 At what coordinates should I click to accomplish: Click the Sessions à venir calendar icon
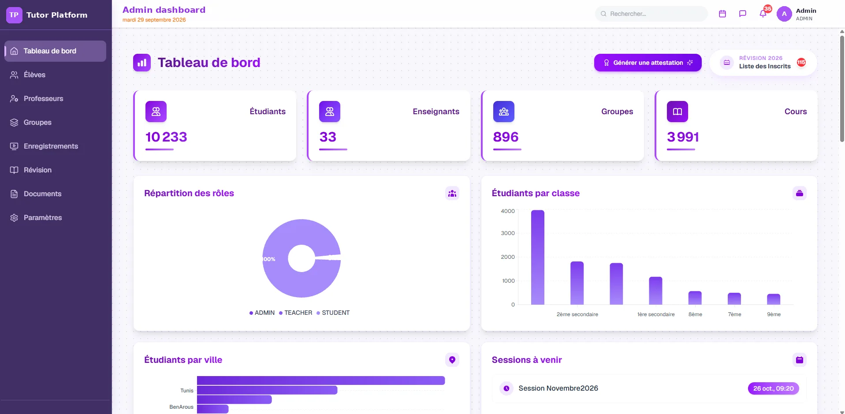pos(800,360)
